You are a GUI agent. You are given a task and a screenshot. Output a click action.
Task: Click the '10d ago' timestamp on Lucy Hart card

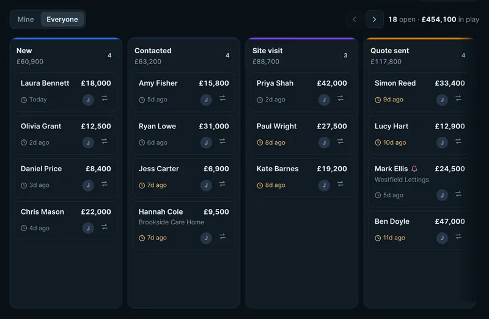390,142
